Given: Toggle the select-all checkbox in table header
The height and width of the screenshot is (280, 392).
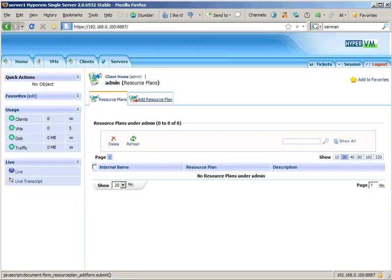Looking at the screenshot, I should click(x=95, y=167).
